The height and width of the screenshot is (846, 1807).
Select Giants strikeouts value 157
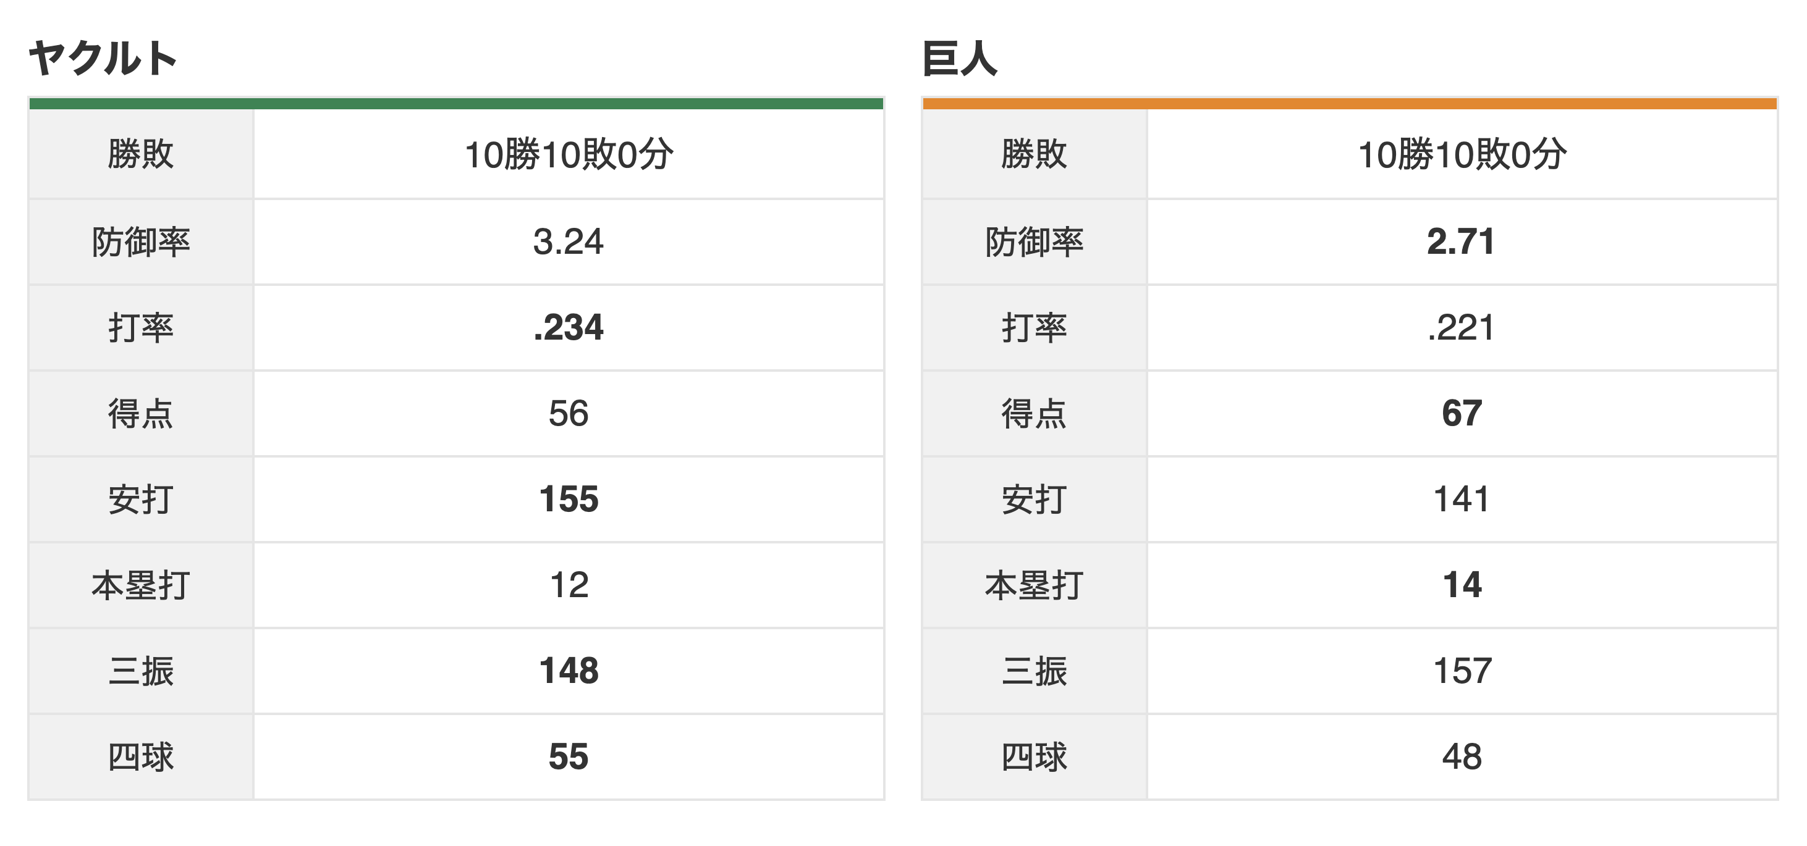[x=1462, y=671]
